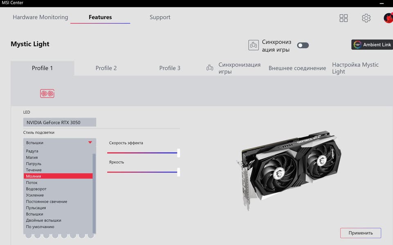The height and width of the screenshot is (245, 393).
Task: Click the gamepad icon in Синхронизация игры tab
Action: coord(210,68)
